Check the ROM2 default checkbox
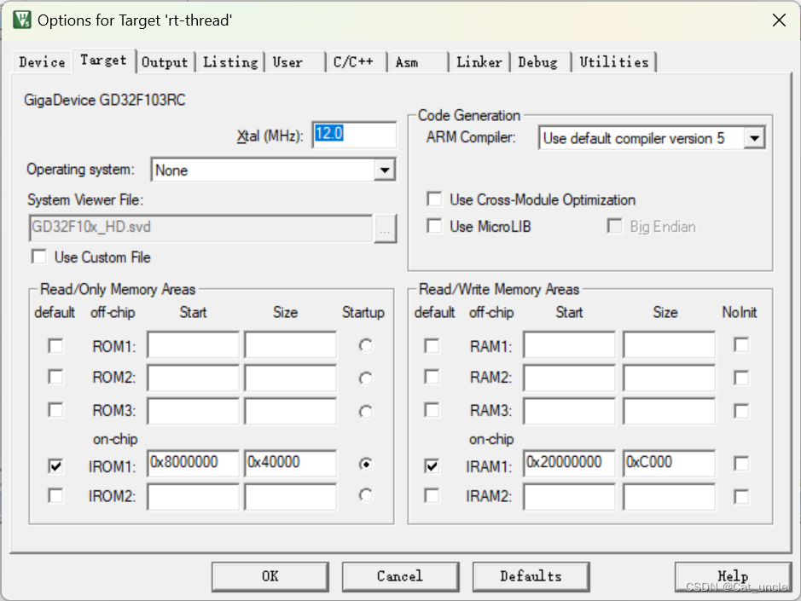The width and height of the screenshot is (801, 601). point(55,377)
